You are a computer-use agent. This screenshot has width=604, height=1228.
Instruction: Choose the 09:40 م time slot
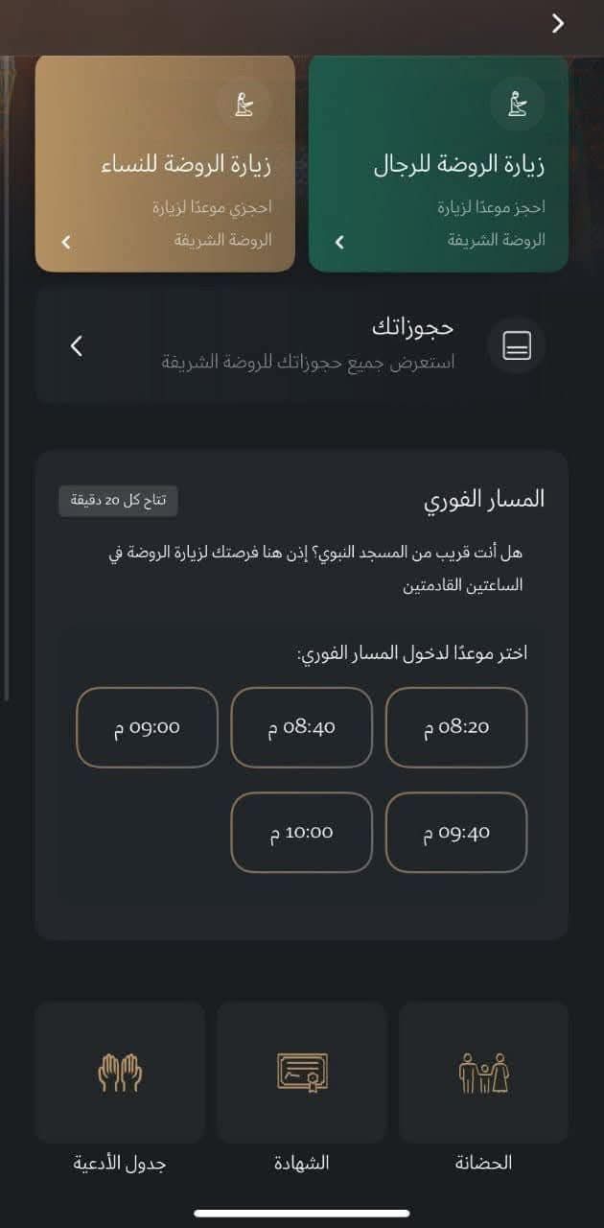coord(456,833)
